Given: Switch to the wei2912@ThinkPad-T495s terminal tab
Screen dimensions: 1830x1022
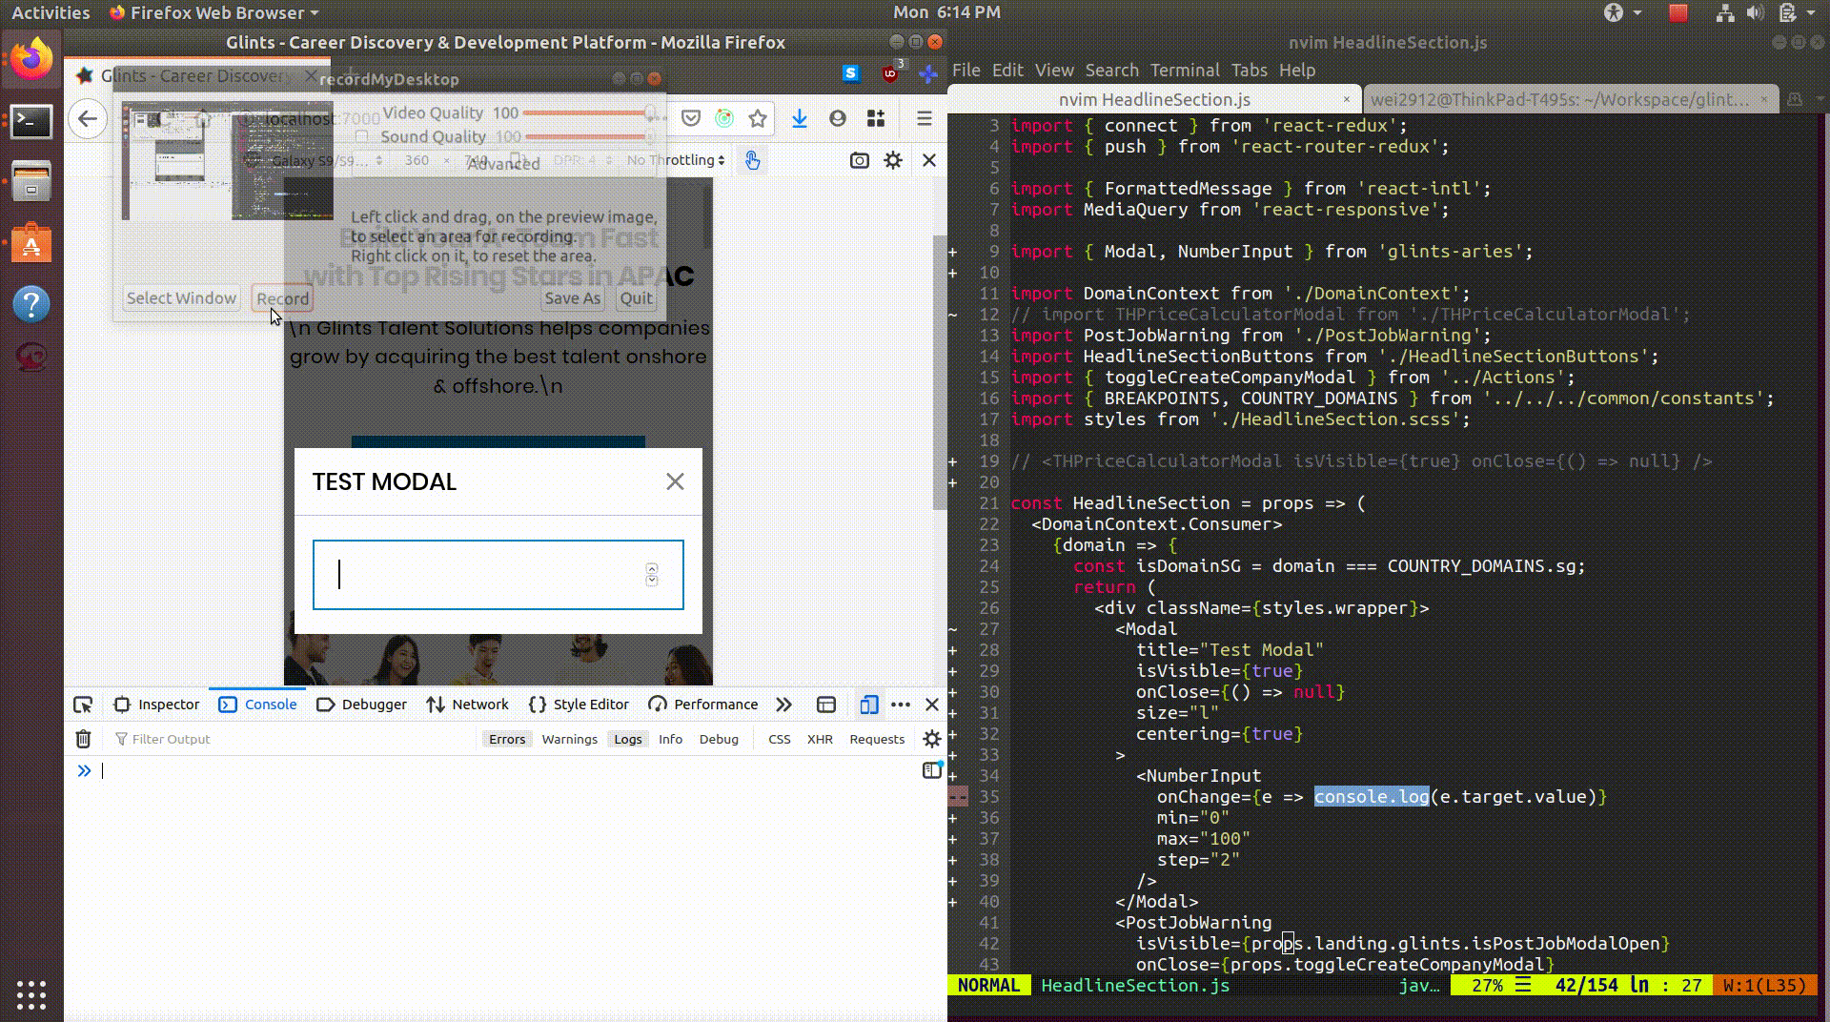Looking at the screenshot, I should [x=1571, y=99].
